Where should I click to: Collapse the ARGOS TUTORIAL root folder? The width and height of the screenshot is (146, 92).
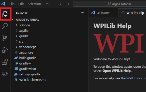pos(13,20)
